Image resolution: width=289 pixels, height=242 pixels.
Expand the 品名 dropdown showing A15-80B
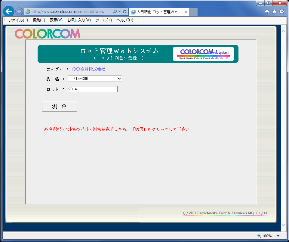[x=95, y=79]
